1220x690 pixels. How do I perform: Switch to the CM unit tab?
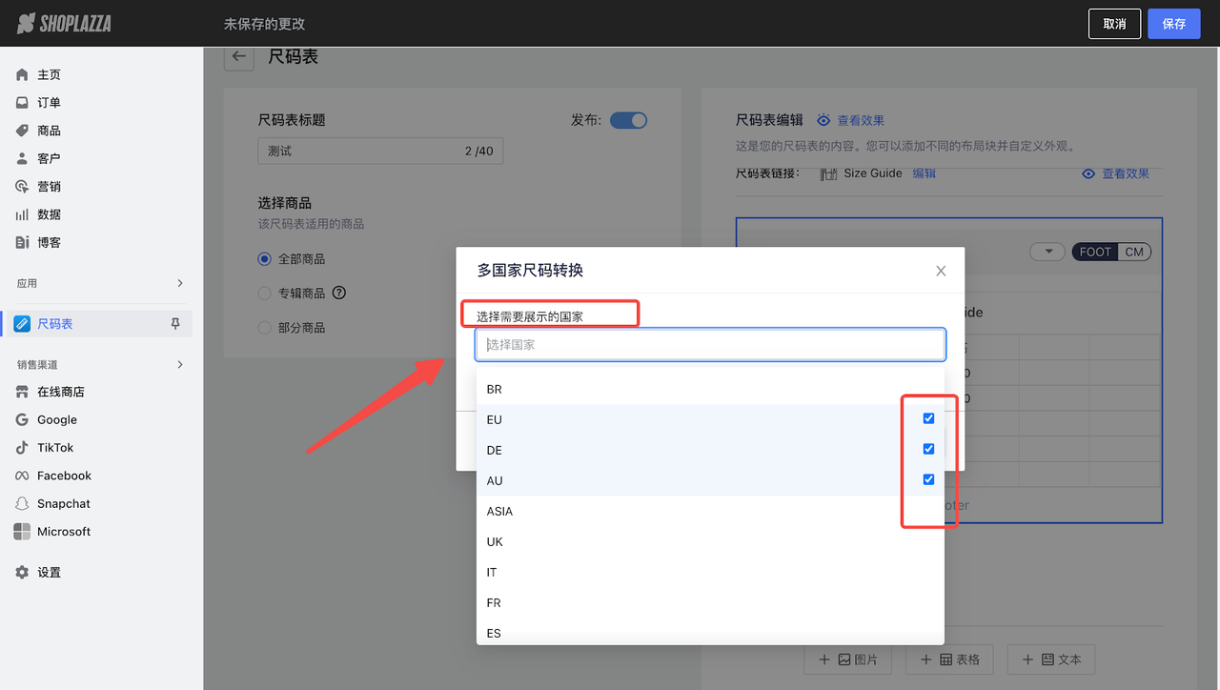click(1133, 251)
